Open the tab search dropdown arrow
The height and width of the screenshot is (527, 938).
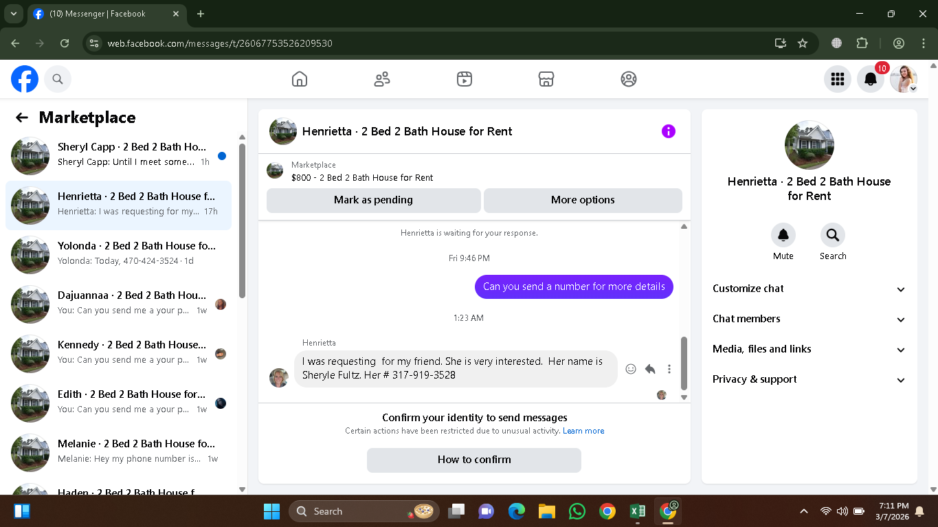[x=13, y=14]
